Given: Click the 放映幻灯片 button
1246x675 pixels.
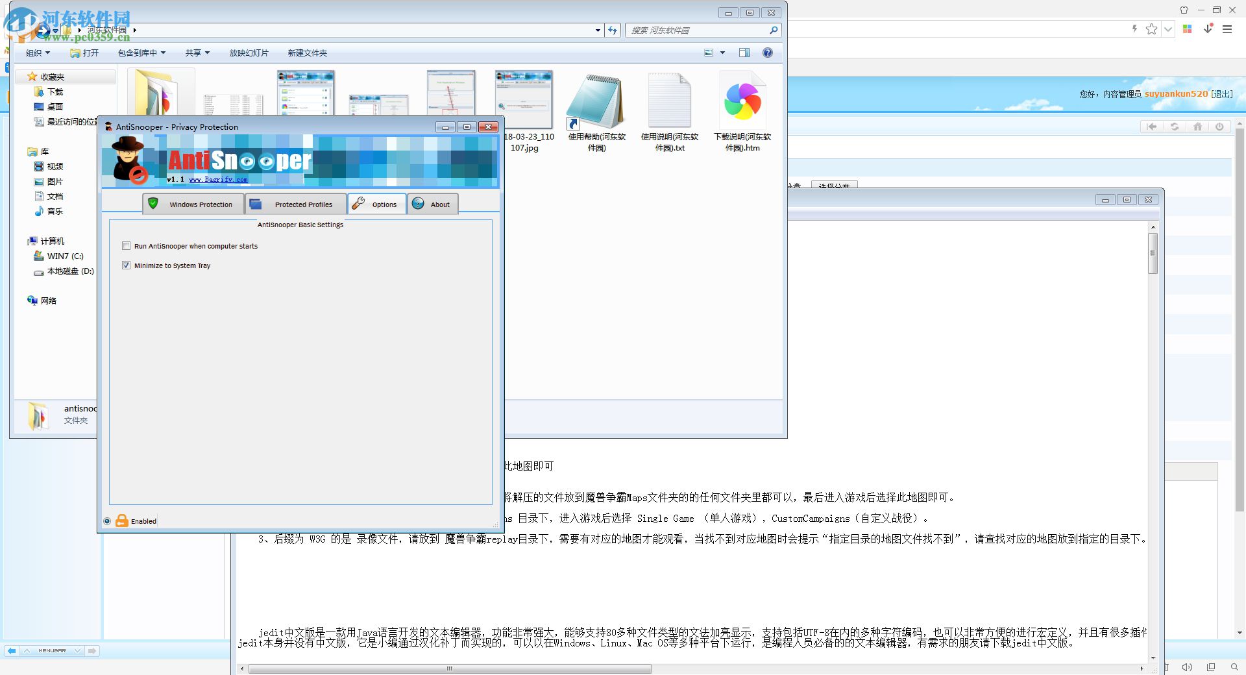Looking at the screenshot, I should [249, 53].
